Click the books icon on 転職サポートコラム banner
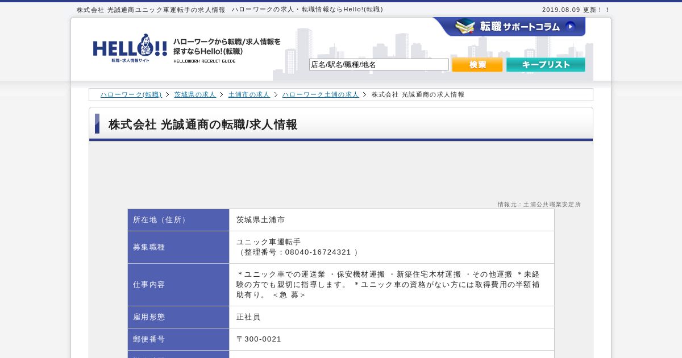The width and height of the screenshot is (682, 358). tap(465, 26)
